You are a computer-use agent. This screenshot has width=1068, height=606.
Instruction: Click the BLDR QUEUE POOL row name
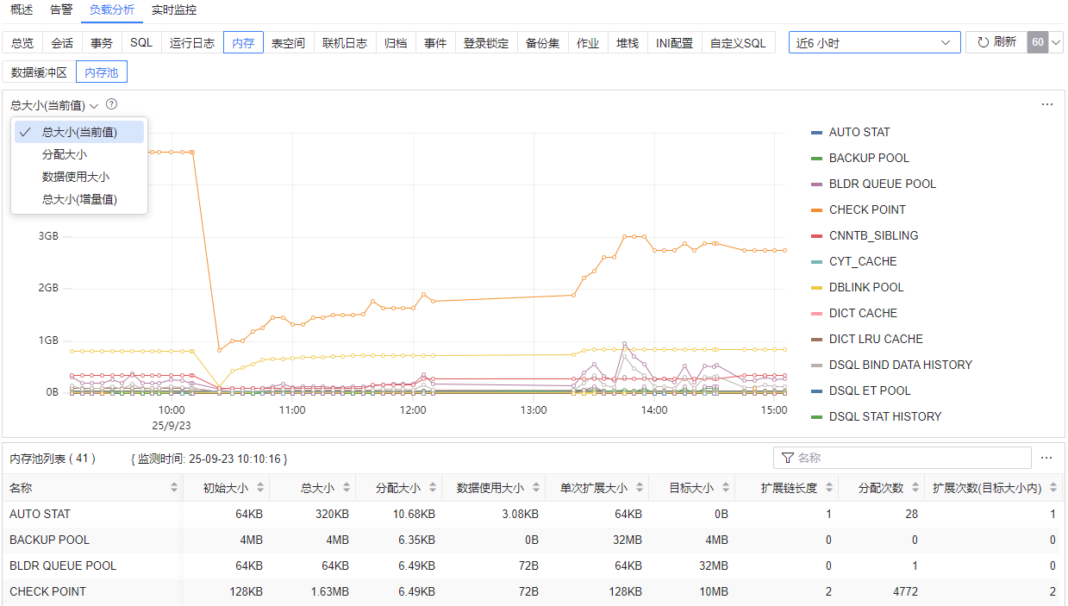[x=63, y=565]
